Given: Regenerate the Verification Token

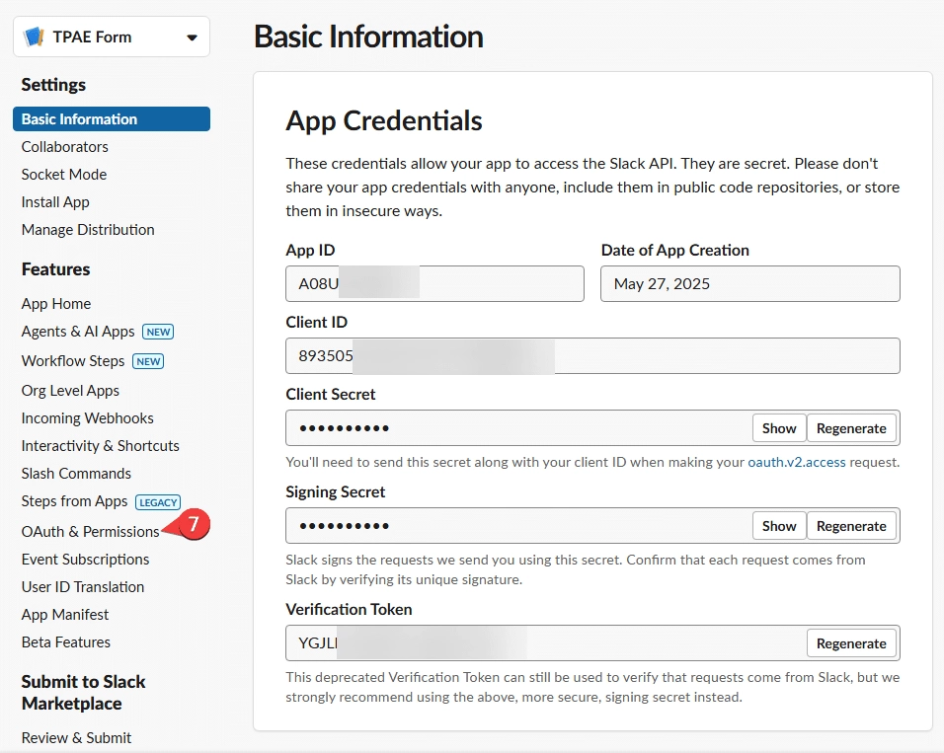Looking at the screenshot, I should point(851,643).
